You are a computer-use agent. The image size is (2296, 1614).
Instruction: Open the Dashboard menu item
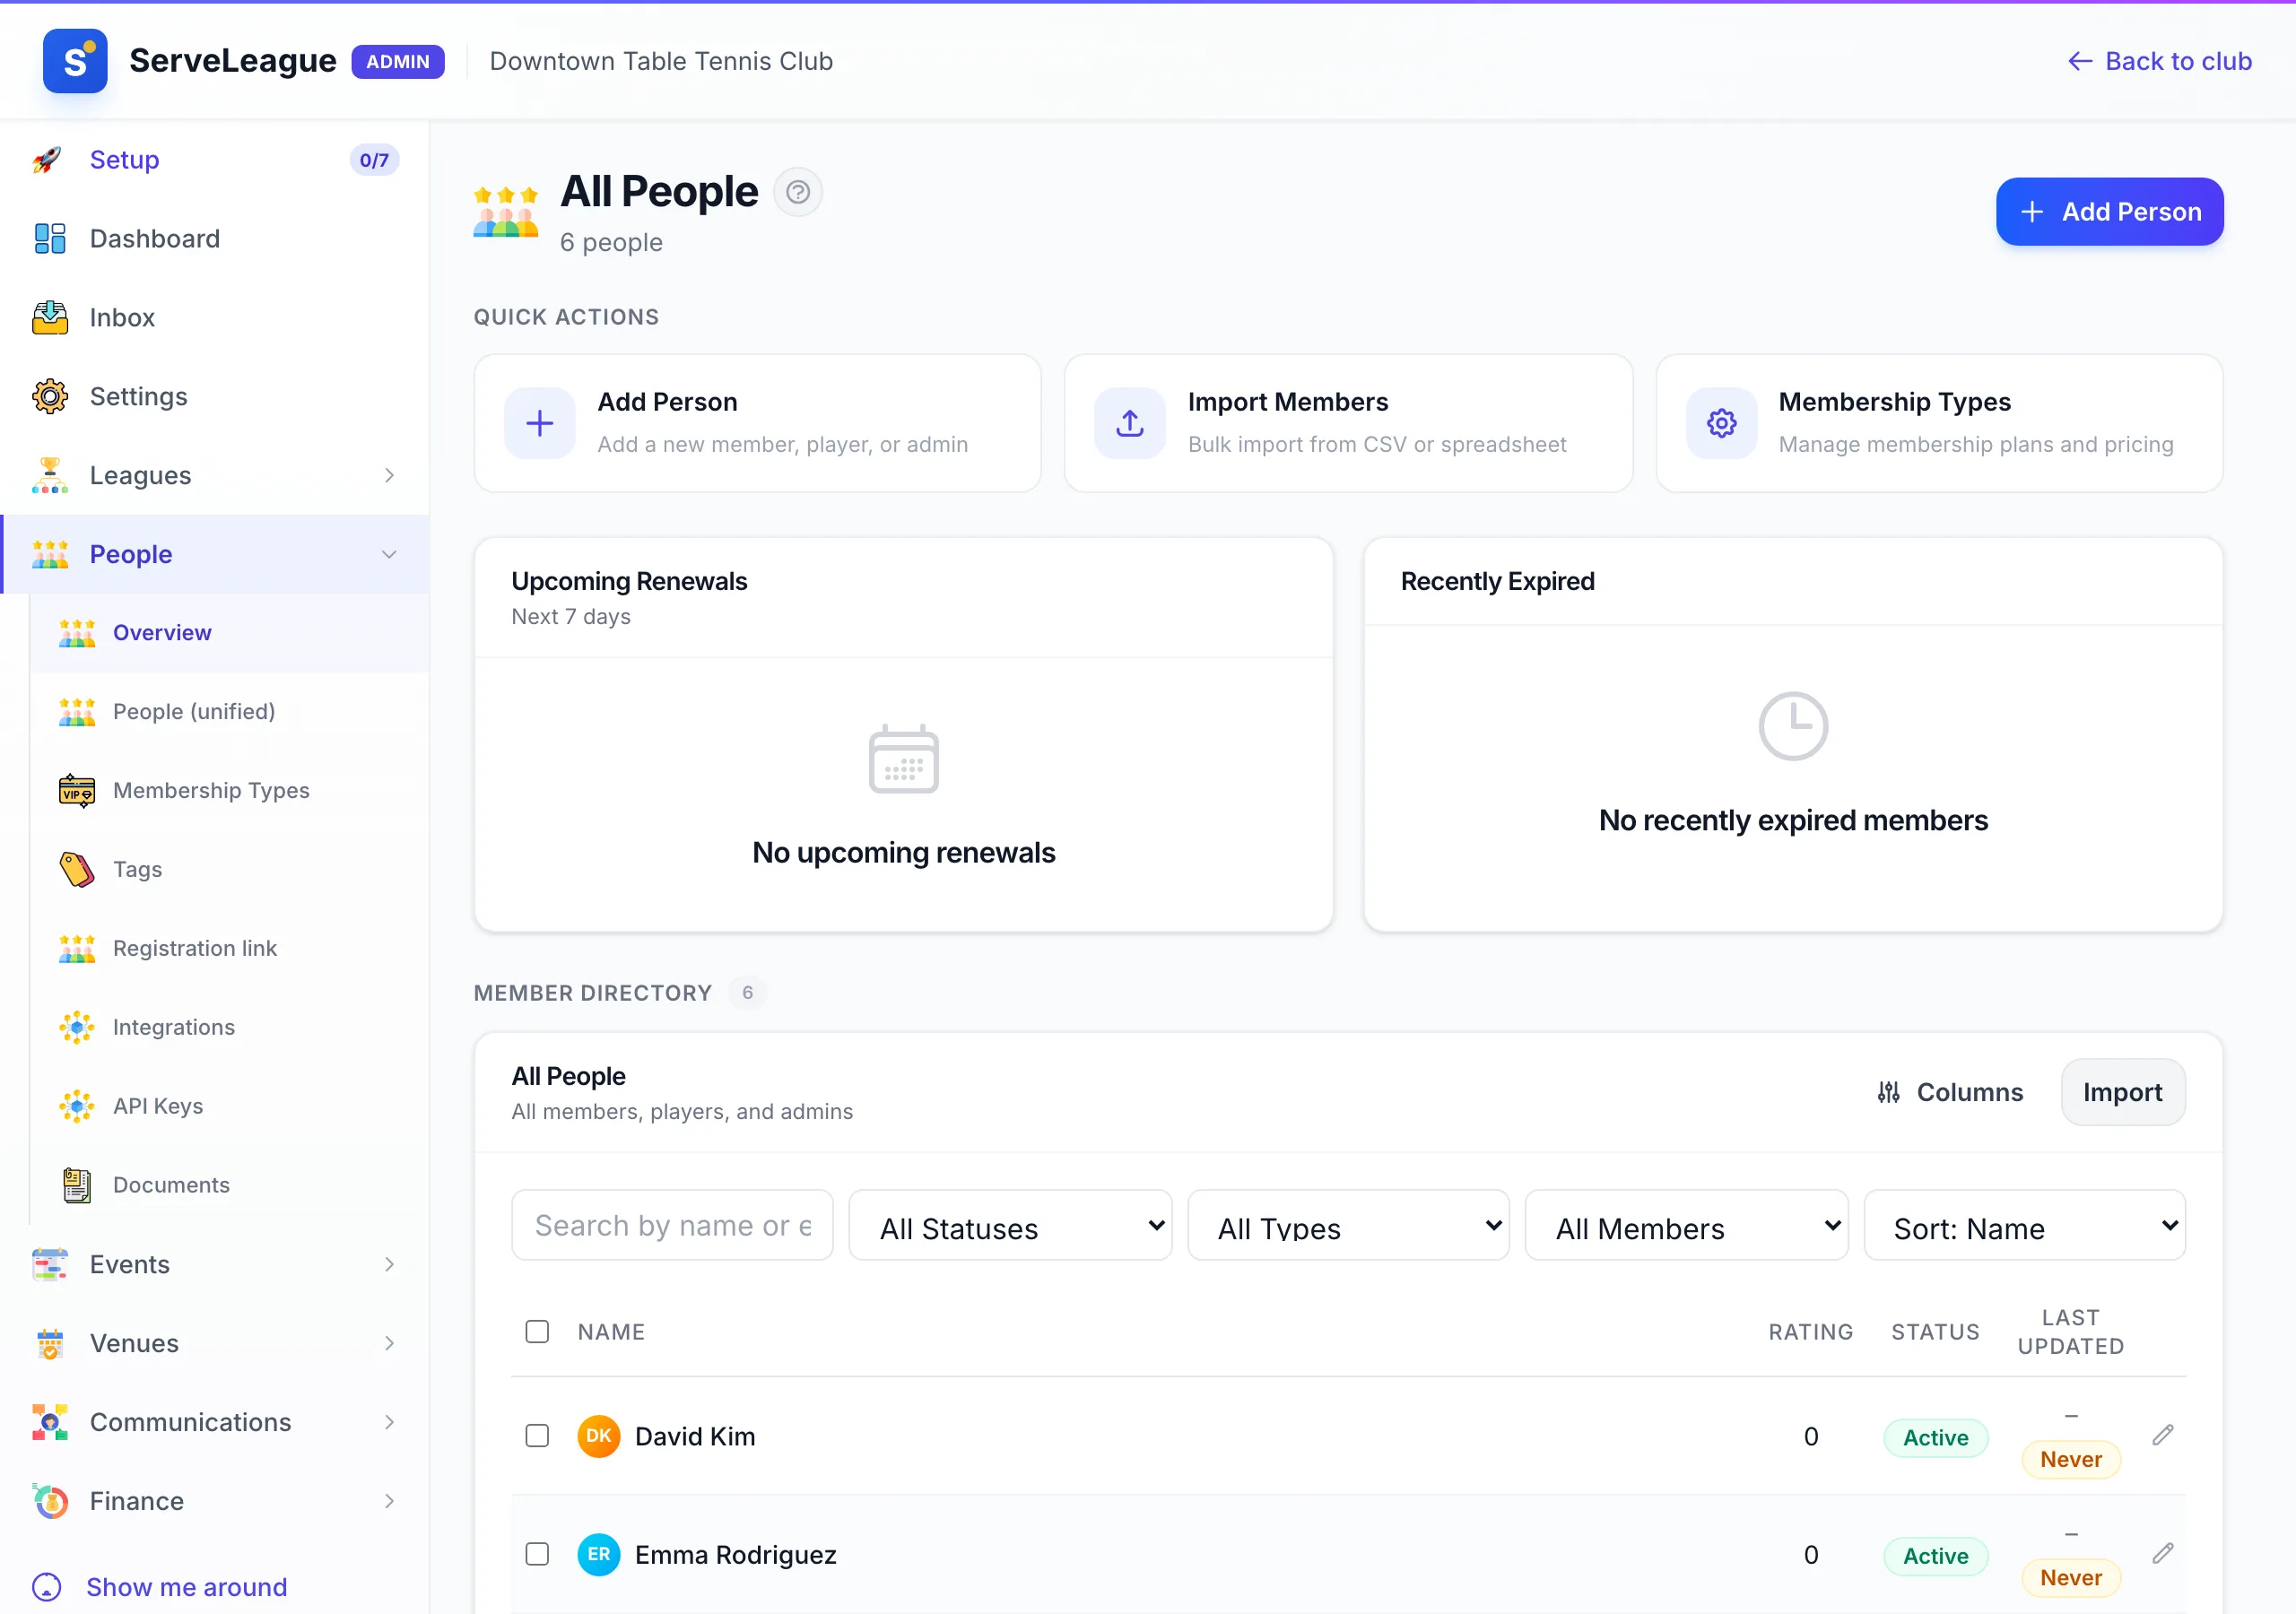[x=214, y=239]
